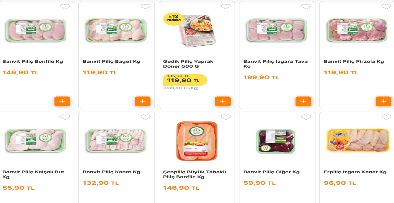Viewport: 394px width, 203px height.
Task: Open Banvit Piliç Kalçalı But Kg title link
Action: tap(33, 174)
